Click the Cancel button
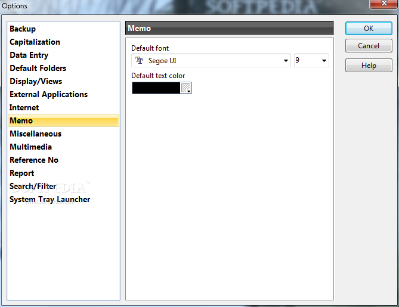This screenshot has width=399, height=307. coord(369,46)
